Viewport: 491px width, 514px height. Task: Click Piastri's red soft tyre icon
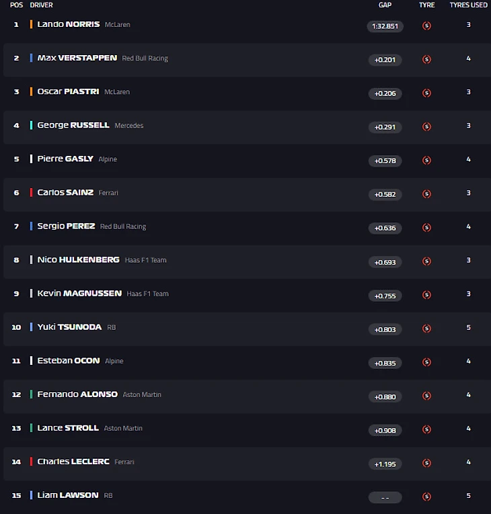click(426, 93)
